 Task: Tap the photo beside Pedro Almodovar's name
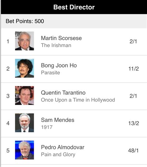(x=24, y=150)
